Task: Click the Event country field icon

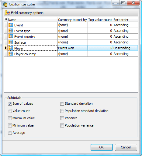Action: [11, 36]
